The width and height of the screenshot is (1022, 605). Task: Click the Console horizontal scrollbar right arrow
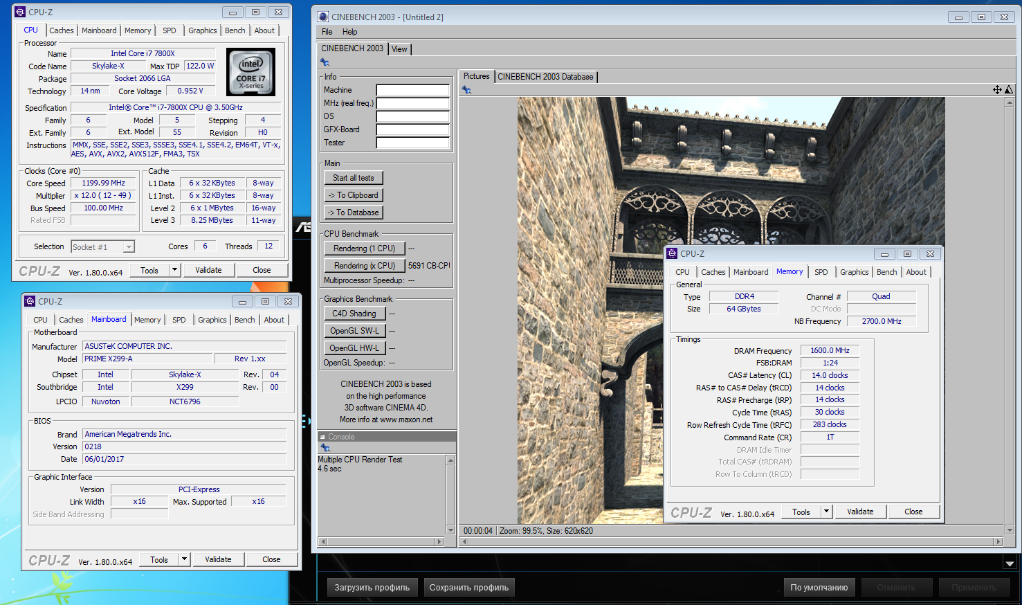pos(438,541)
